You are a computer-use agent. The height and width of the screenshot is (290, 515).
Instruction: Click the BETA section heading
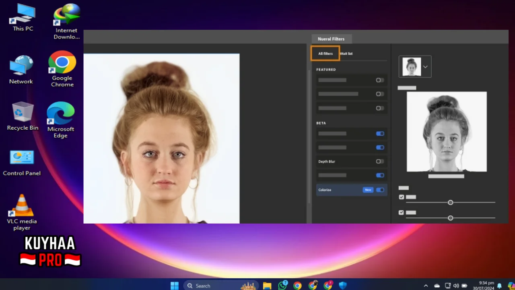click(x=321, y=123)
